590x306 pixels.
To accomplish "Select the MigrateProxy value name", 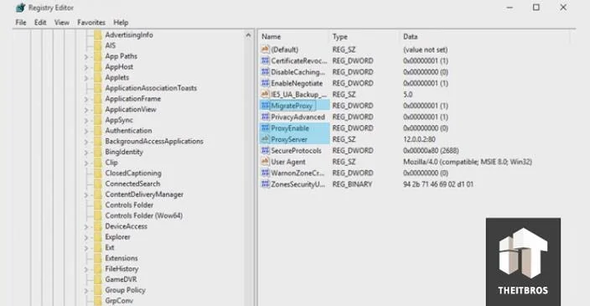I will point(292,106).
